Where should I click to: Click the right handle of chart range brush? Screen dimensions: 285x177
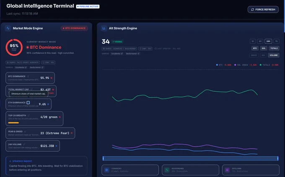click(x=278, y=159)
